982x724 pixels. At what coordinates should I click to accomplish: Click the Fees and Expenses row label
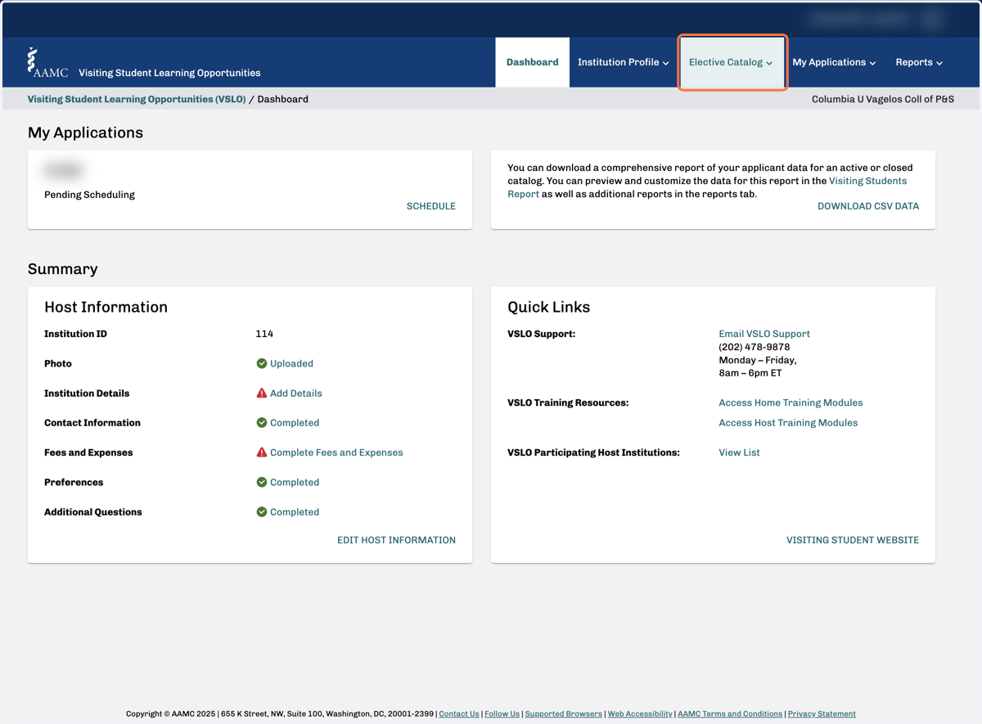88,452
